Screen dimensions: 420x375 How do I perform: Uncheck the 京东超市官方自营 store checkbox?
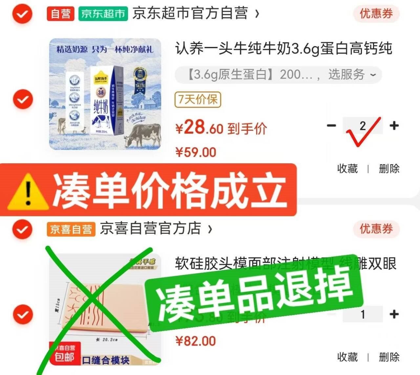point(22,14)
